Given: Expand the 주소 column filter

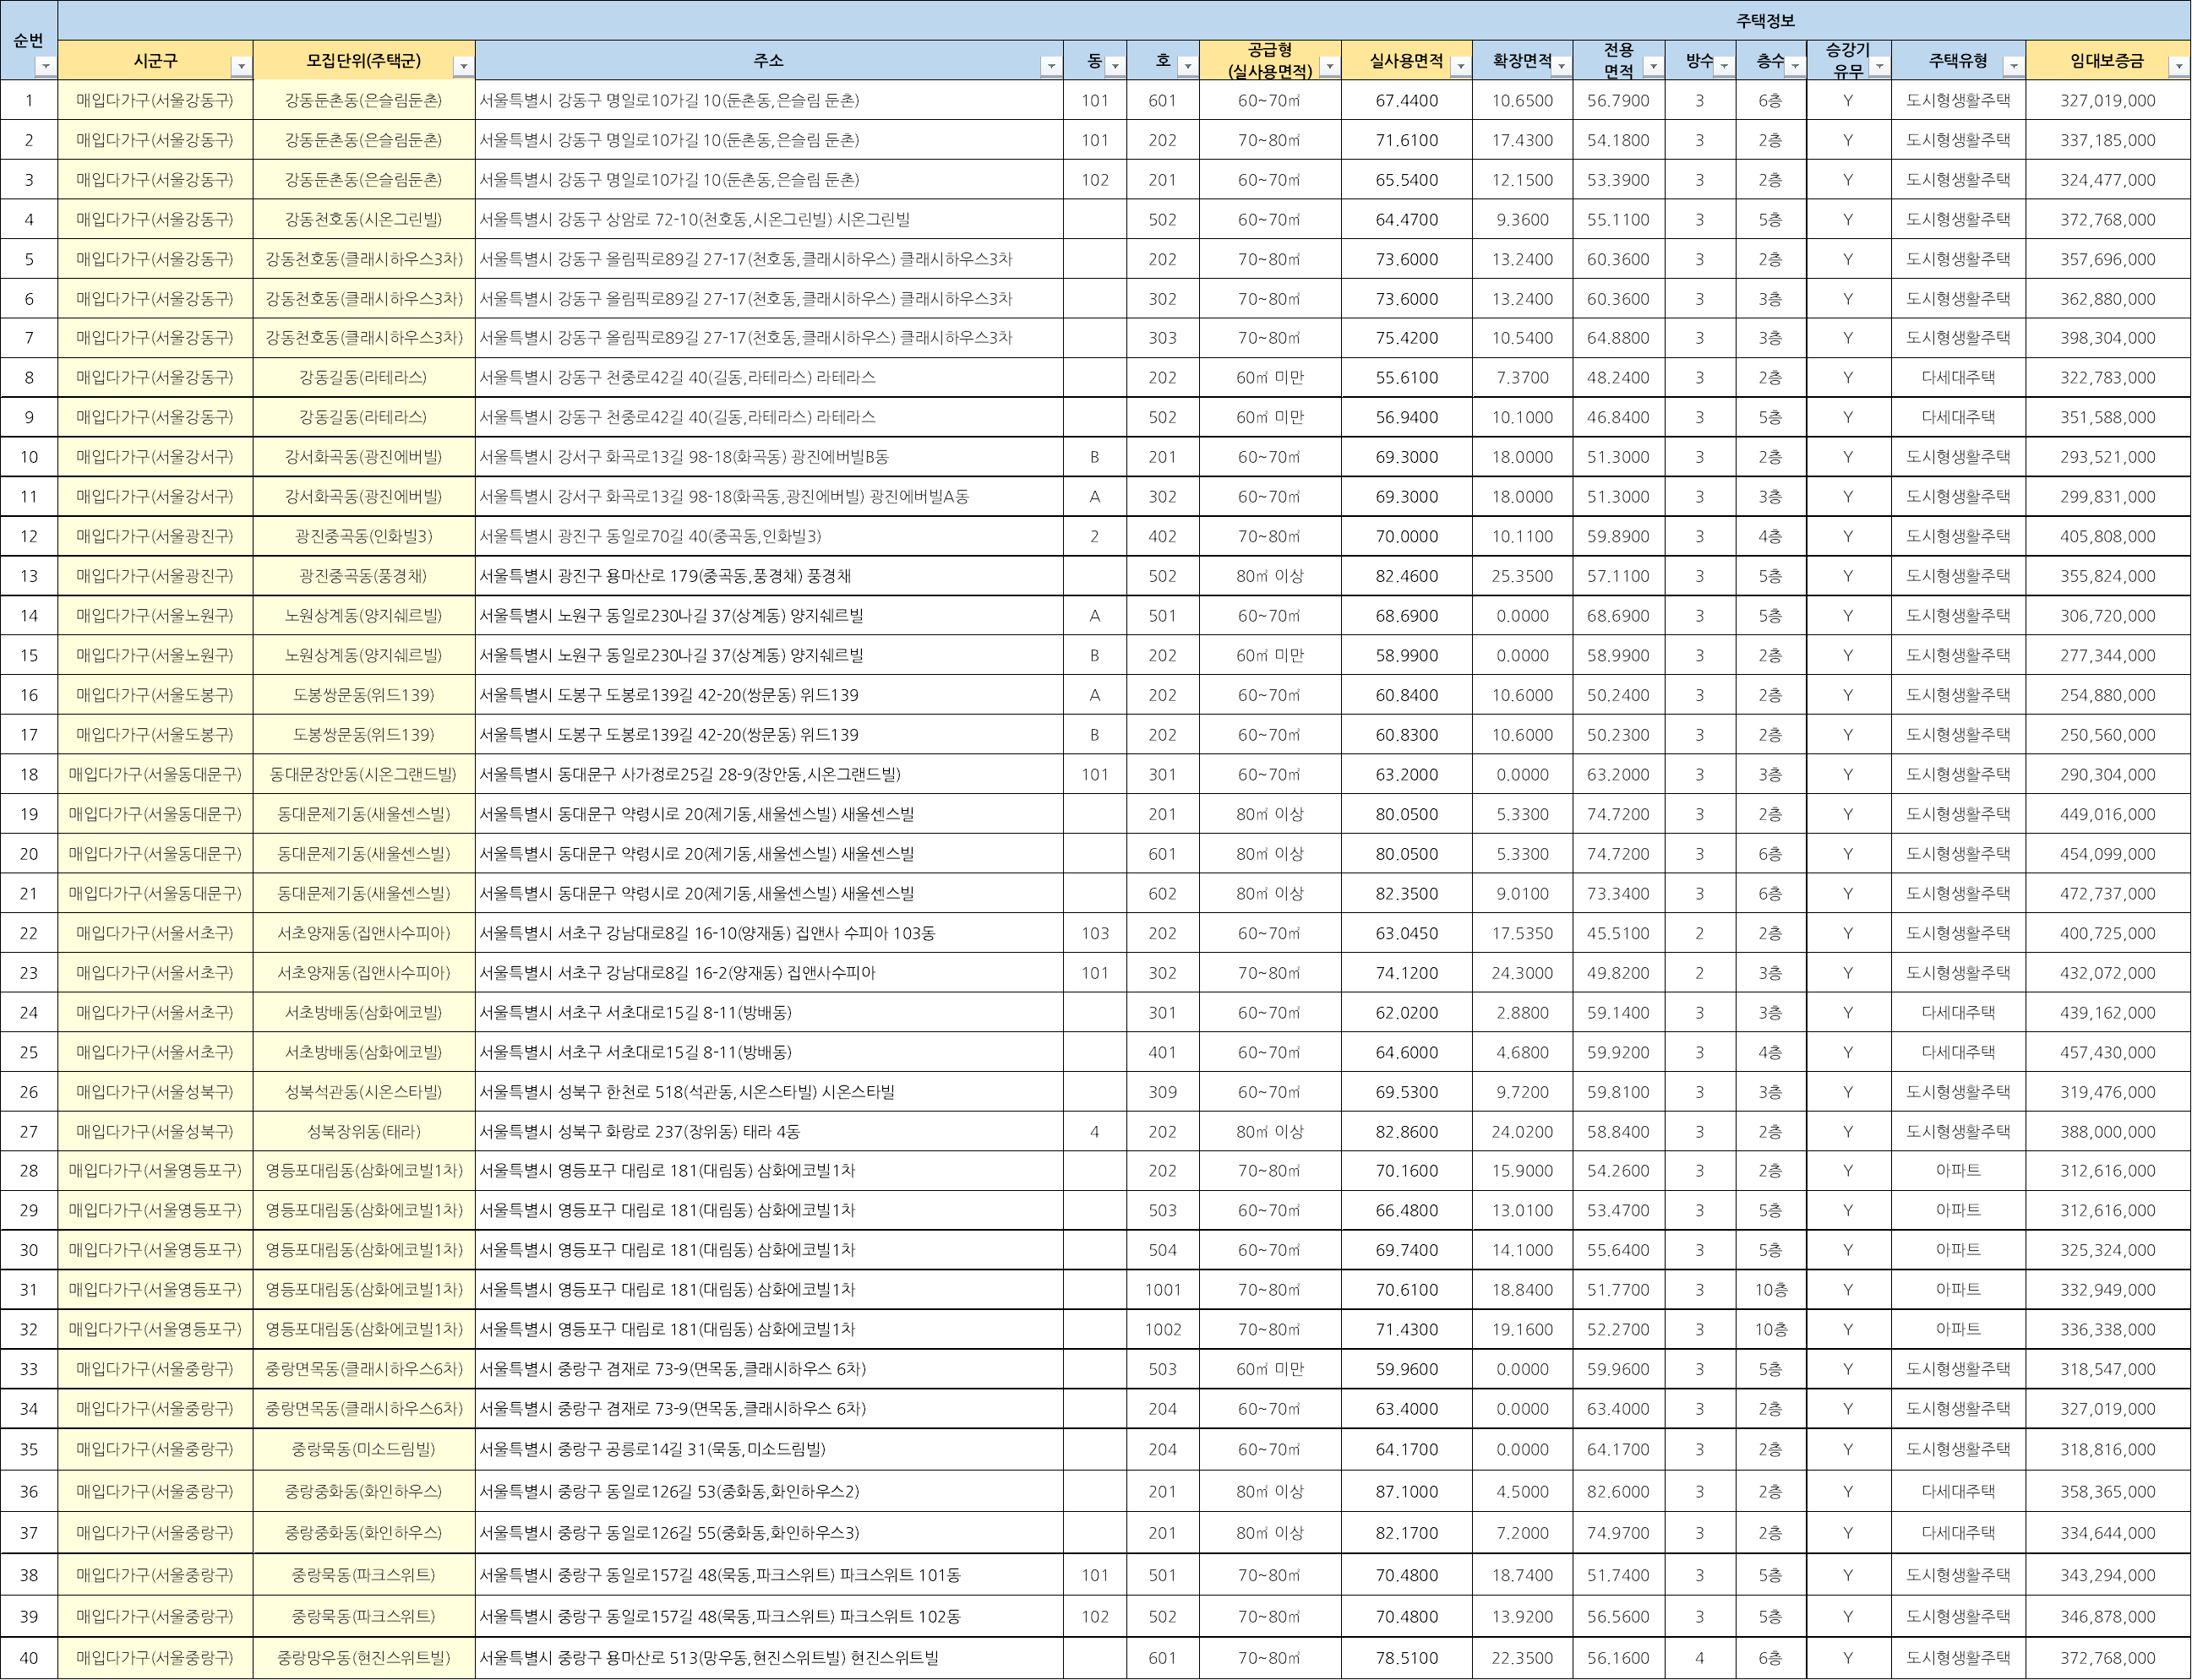Looking at the screenshot, I should tap(1050, 67).
